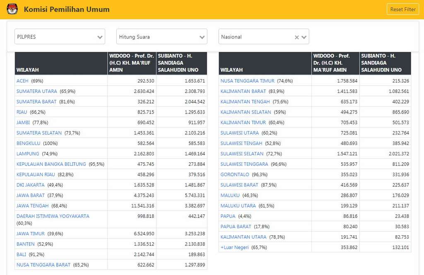
Task: Open the SULAWESI TENGGARA link
Action: coord(244,164)
